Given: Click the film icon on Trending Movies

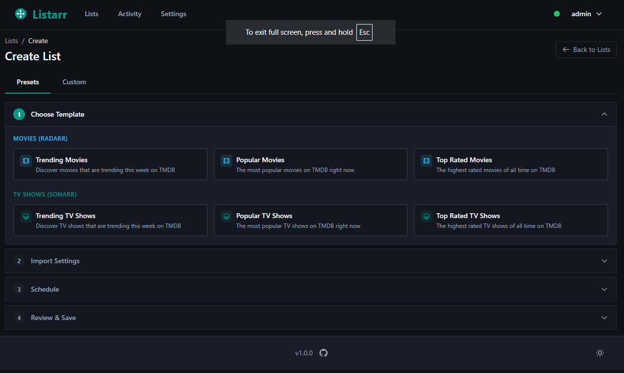Looking at the screenshot, I should (26, 160).
